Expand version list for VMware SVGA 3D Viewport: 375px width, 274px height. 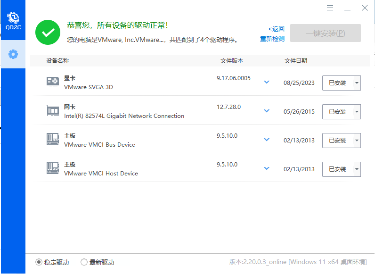click(267, 82)
